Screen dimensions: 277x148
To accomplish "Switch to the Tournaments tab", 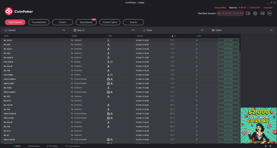I will pos(39,22).
